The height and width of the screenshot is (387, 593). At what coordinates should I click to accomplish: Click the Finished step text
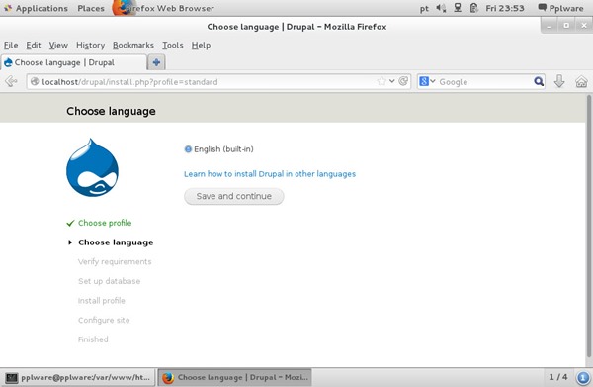pyautogui.click(x=93, y=339)
